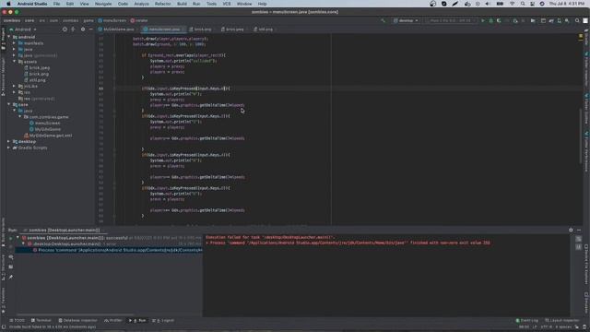Toggle the Run tool window button
Image resolution: width=590 pixels, height=332 pixels.
(137, 320)
